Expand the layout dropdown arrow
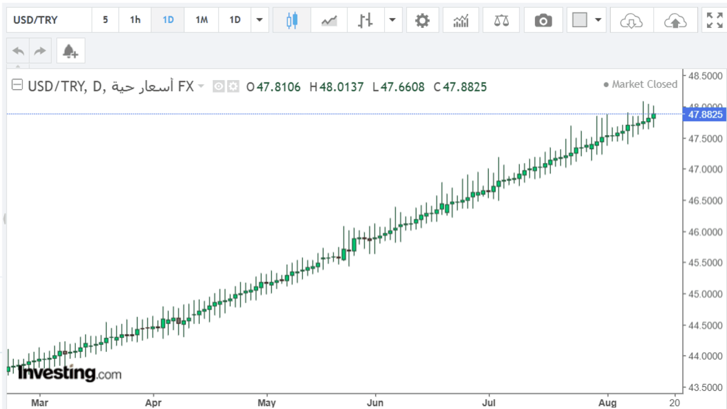Screen dimensions: 727x409 (x=599, y=20)
